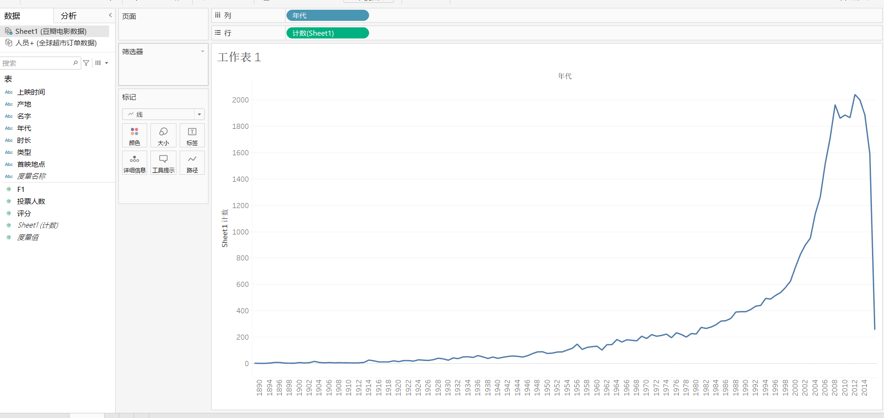
Task: Select the F1 measure field
Action: click(x=21, y=189)
